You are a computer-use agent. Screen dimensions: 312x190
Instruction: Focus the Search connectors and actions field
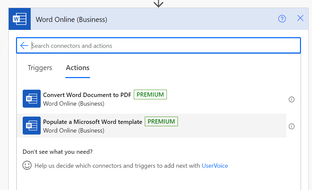point(164,46)
